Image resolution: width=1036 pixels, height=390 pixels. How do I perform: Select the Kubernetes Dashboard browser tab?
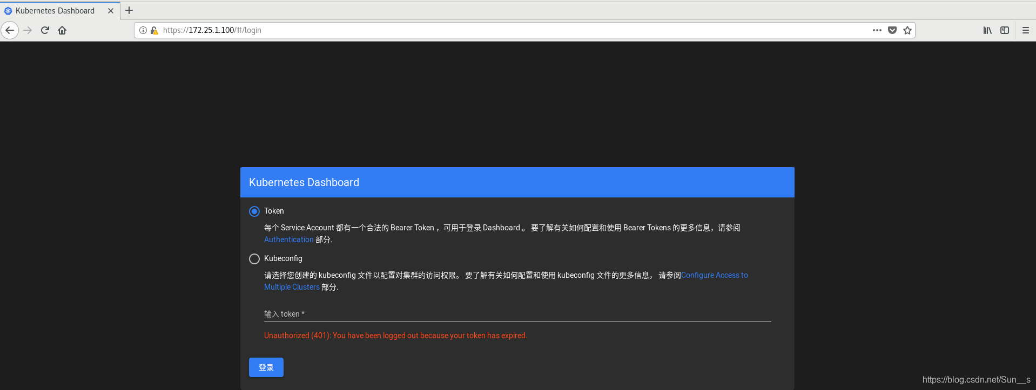click(59, 11)
